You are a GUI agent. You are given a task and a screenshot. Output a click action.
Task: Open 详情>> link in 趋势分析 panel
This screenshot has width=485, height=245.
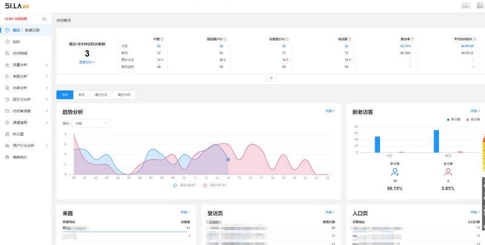[330, 111]
